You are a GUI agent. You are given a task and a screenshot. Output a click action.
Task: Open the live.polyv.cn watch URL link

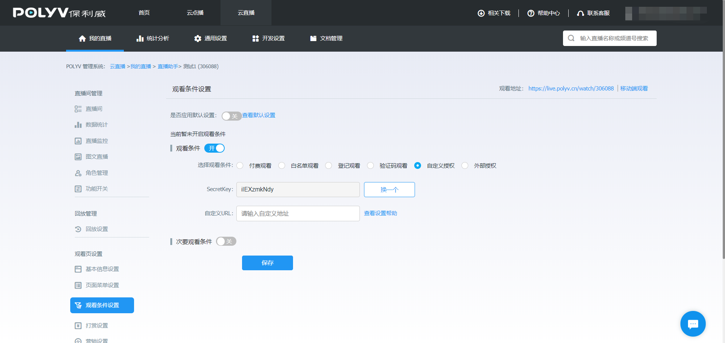571,89
